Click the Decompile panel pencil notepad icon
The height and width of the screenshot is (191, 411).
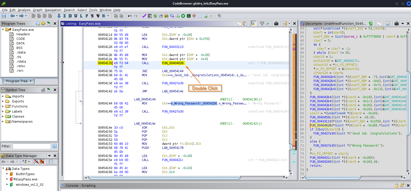388,23
